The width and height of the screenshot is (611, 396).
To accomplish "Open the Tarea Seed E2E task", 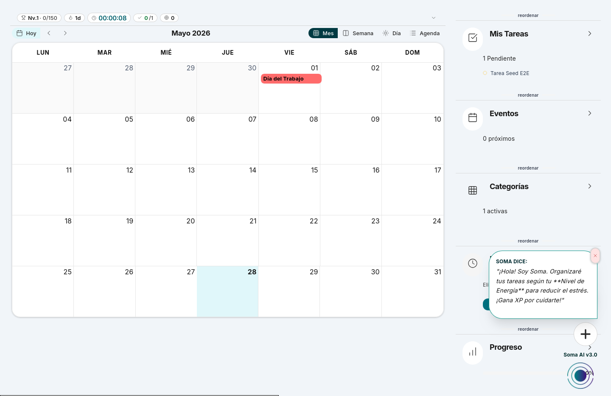I will [510, 73].
